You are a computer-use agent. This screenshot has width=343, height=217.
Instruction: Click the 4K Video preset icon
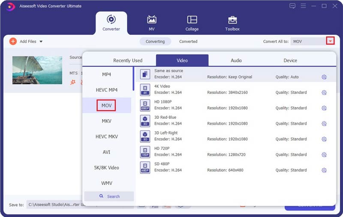[145, 90]
